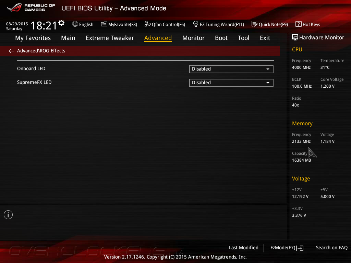Switch to the Tool tab

pos(244,38)
